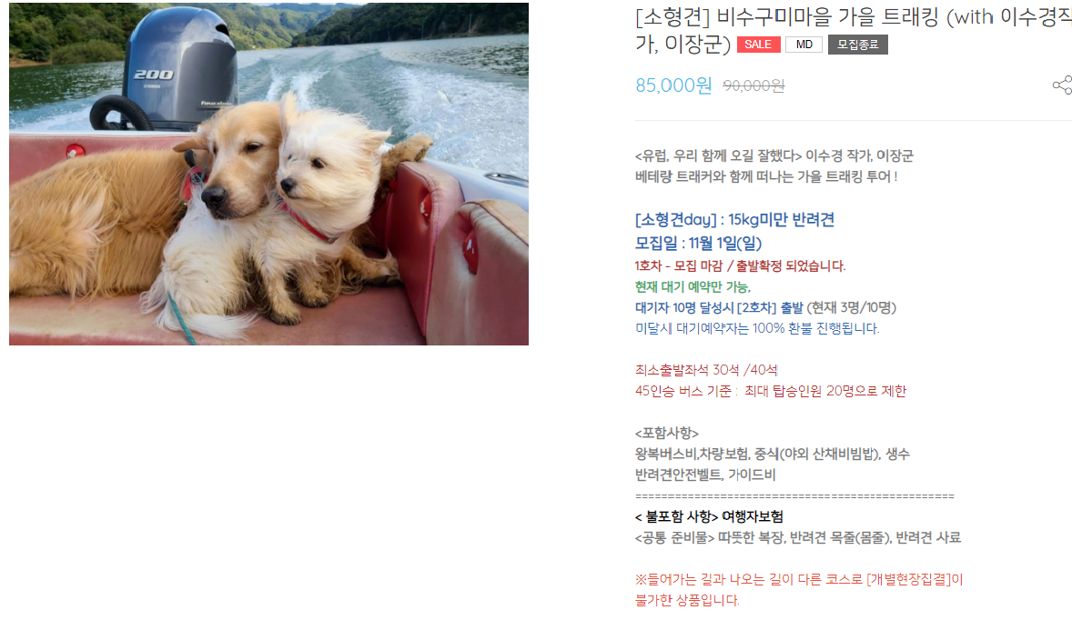Click the 공통 준비물 list line

798,537
